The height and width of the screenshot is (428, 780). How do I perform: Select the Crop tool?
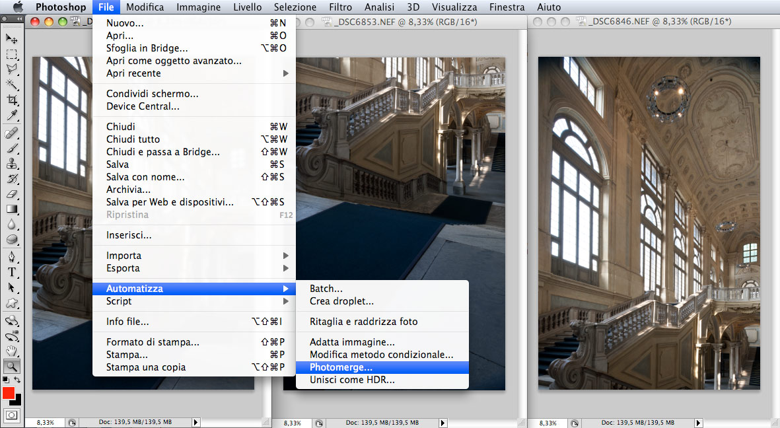(x=11, y=100)
